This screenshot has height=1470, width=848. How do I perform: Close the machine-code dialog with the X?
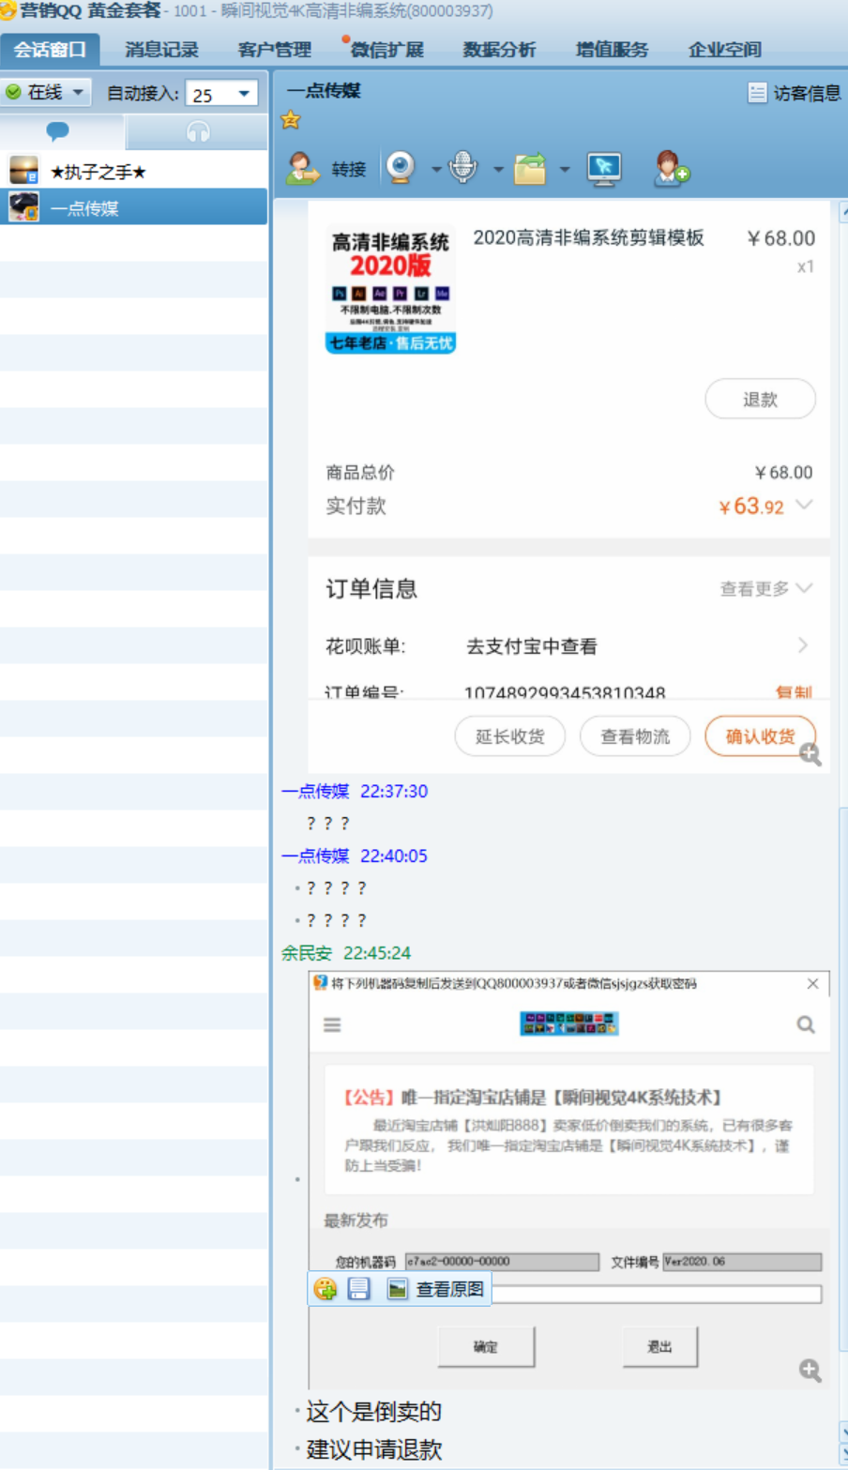812,983
